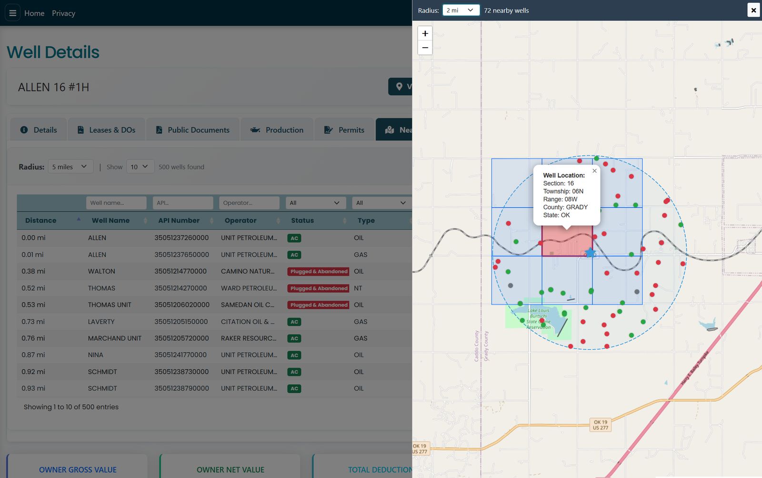The width and height of the screenshot is (762, 478).
Task: Close the Well Location popup
Action: pos(594,171)
